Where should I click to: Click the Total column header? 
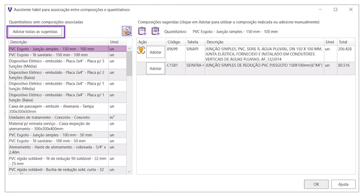click(346, 42)
